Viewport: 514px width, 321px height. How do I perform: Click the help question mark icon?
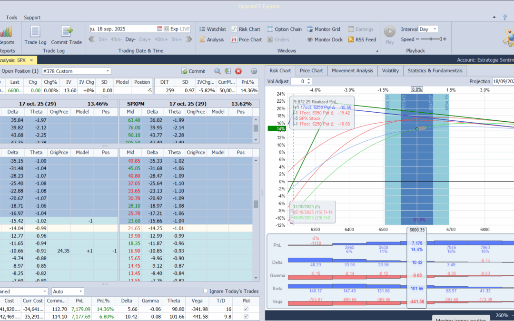tap(505, 18)
